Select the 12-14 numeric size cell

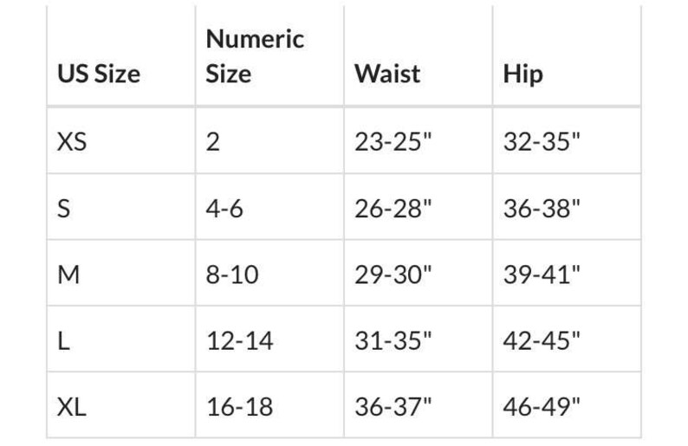coord(240,340)
